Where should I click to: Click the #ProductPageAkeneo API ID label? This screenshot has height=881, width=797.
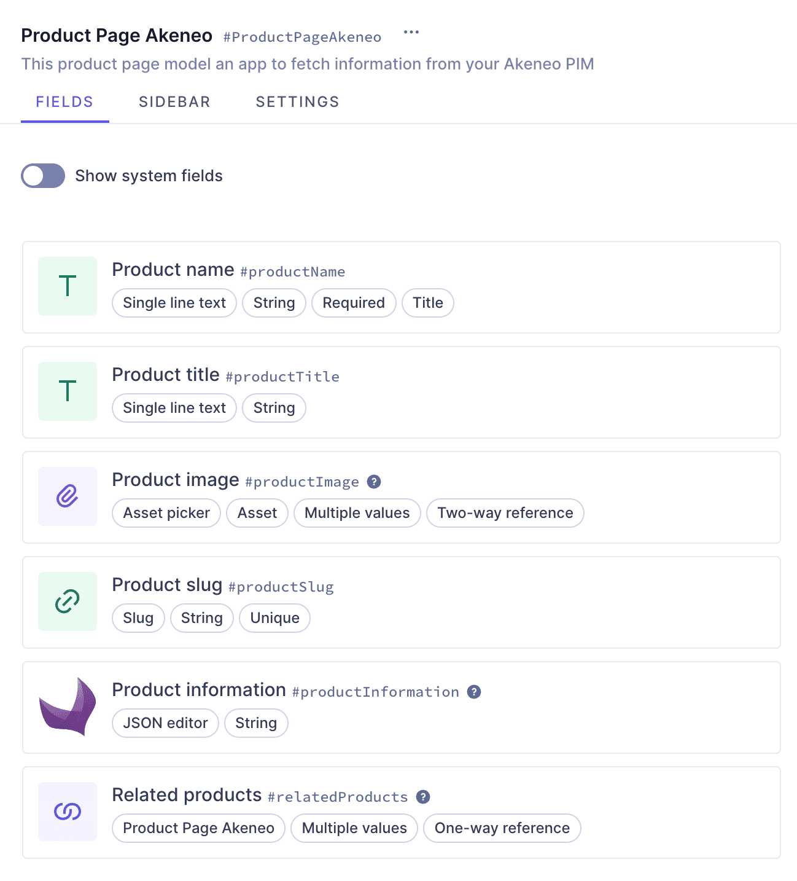click(302, 37)
